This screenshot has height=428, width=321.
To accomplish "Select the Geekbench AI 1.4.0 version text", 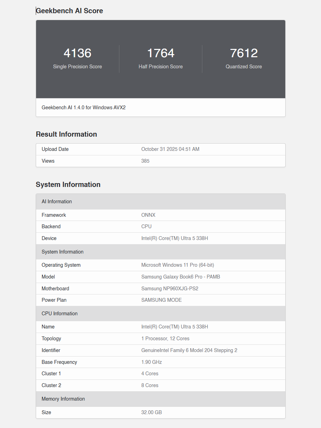I will pos(84,108).
